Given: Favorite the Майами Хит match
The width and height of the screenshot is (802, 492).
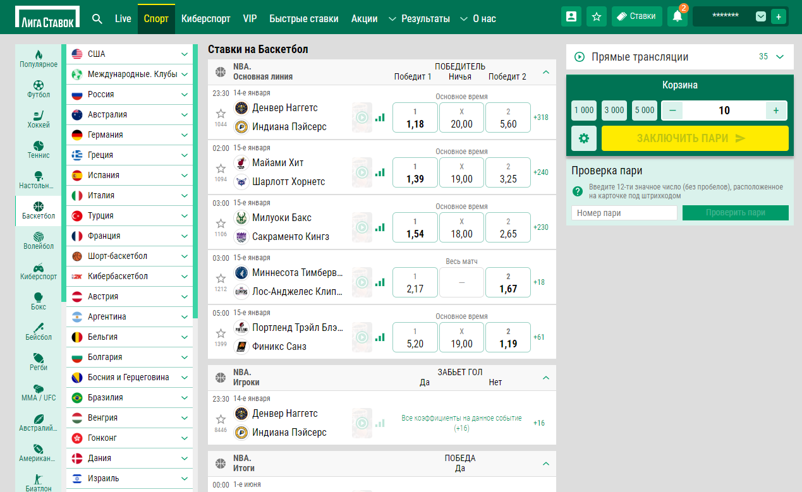Looking at the screenshot, I should [221, 169].
